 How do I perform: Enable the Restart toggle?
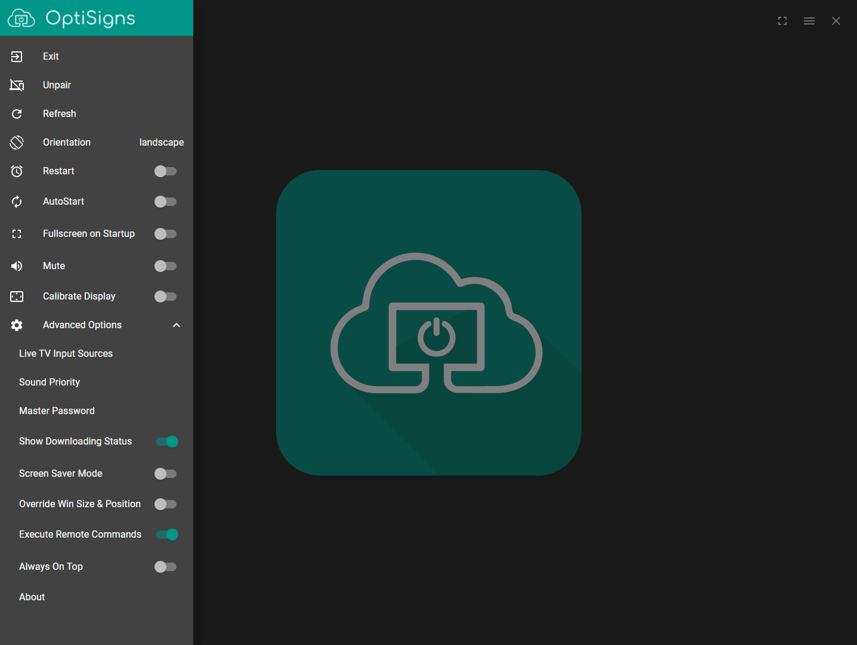(x=165, y=171)
